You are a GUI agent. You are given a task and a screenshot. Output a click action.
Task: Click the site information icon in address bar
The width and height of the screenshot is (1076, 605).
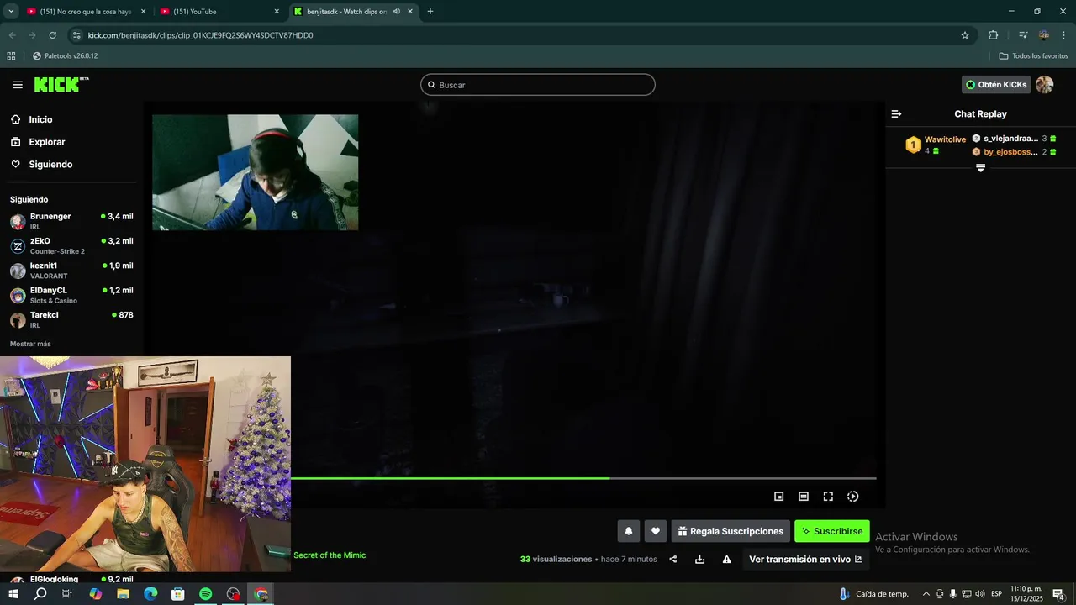tap(76, 35)
